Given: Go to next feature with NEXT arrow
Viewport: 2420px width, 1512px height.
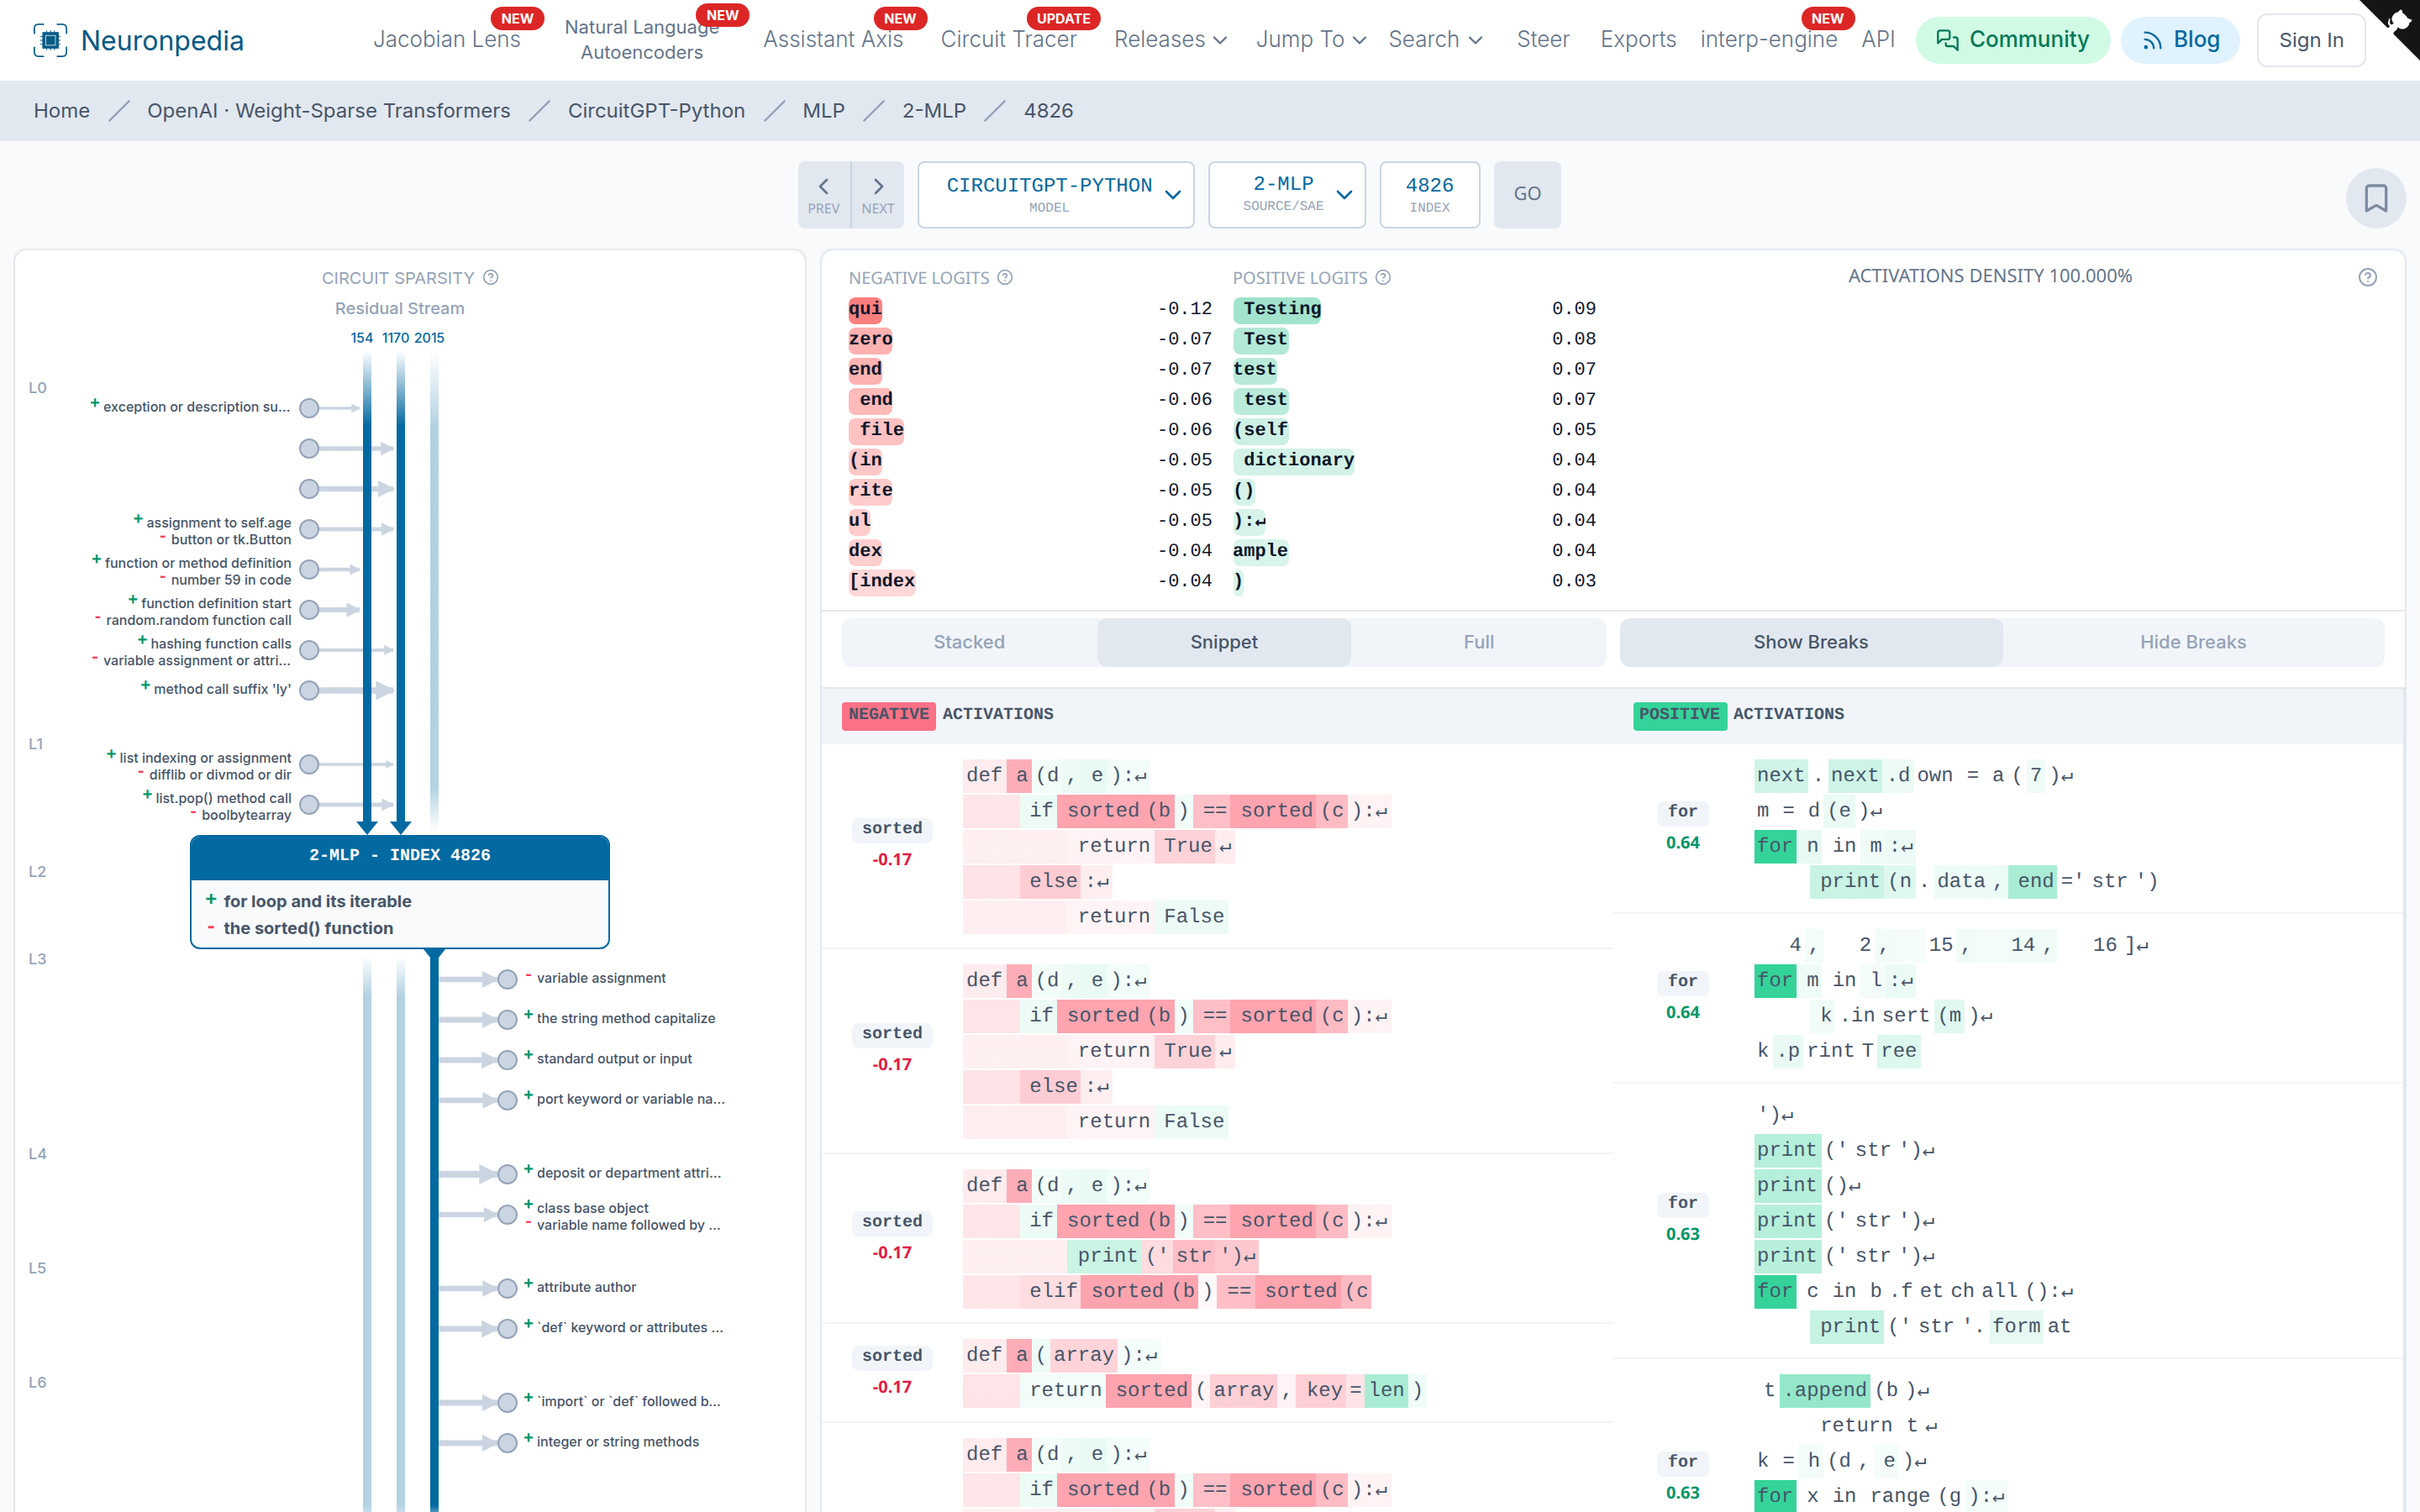Looking at the screenshot, I should (x=878, y=195).
